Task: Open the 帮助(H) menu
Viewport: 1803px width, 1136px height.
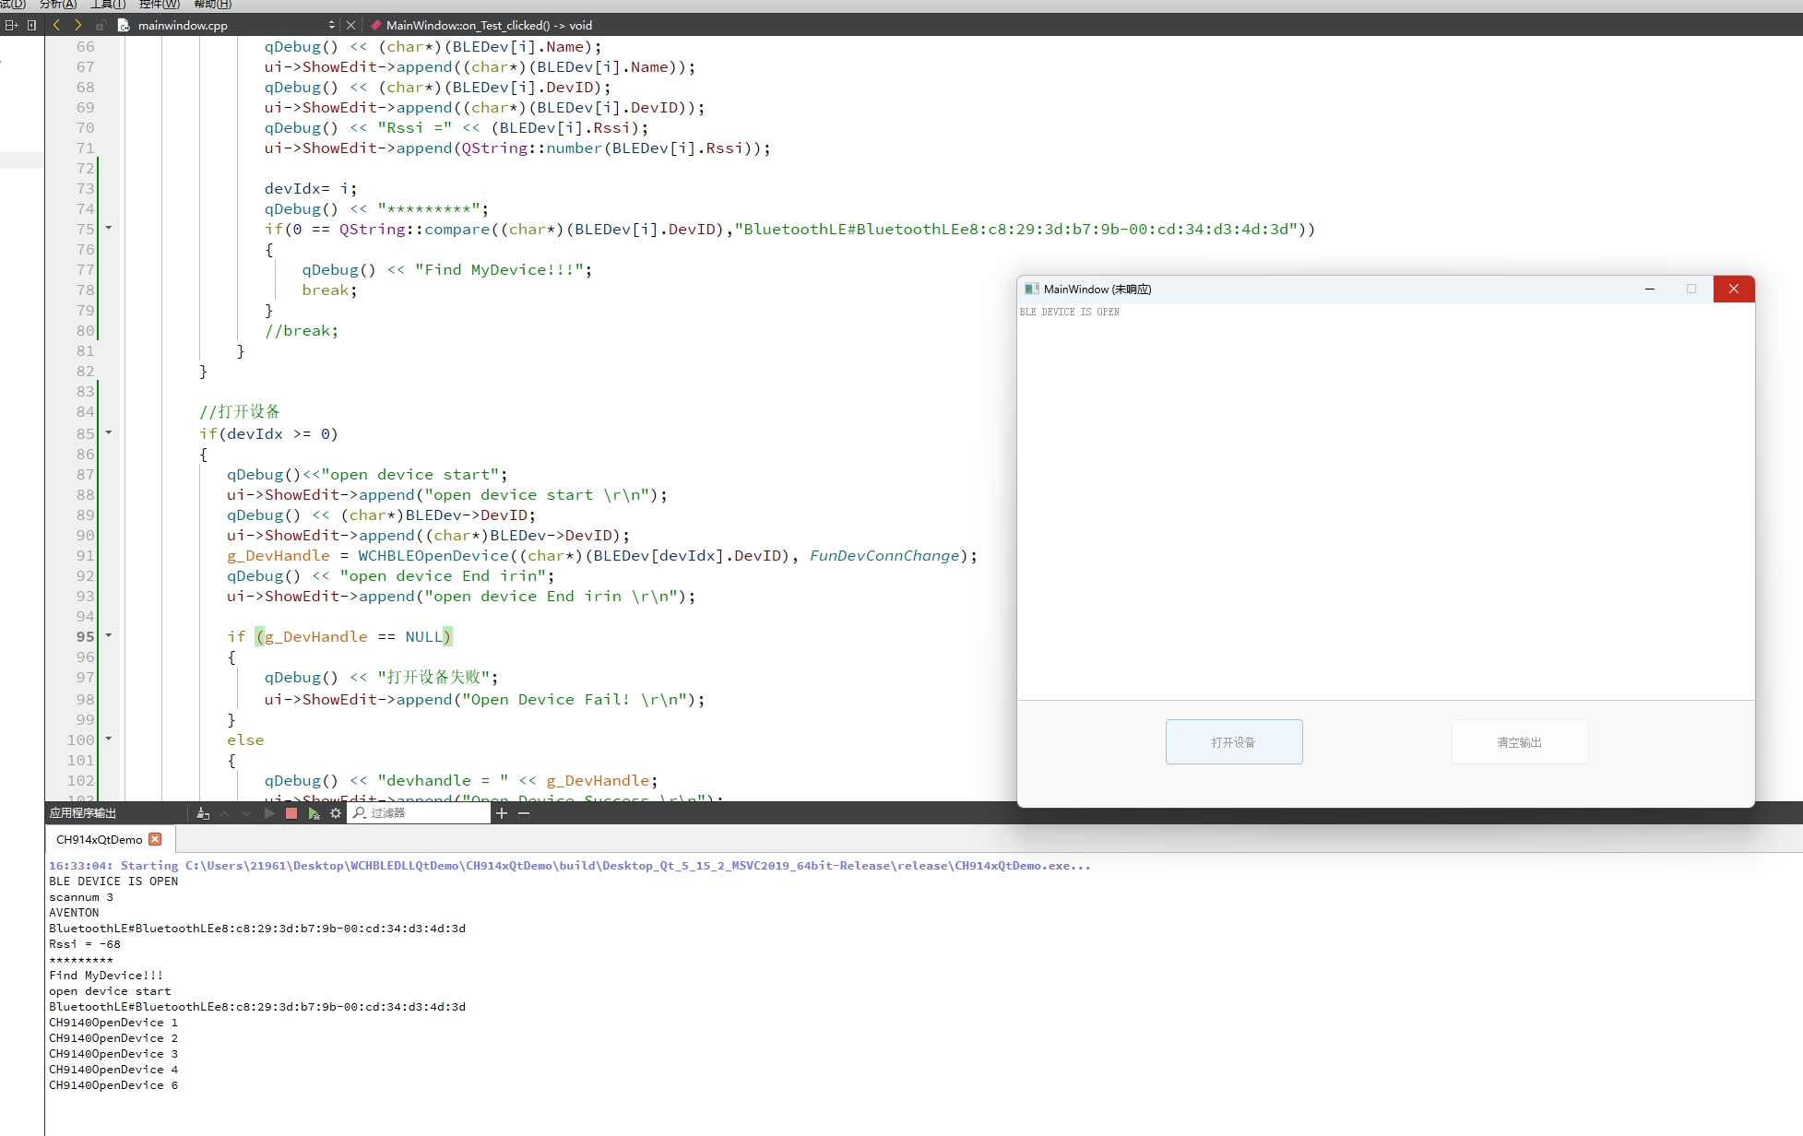Action: [213, 5]
